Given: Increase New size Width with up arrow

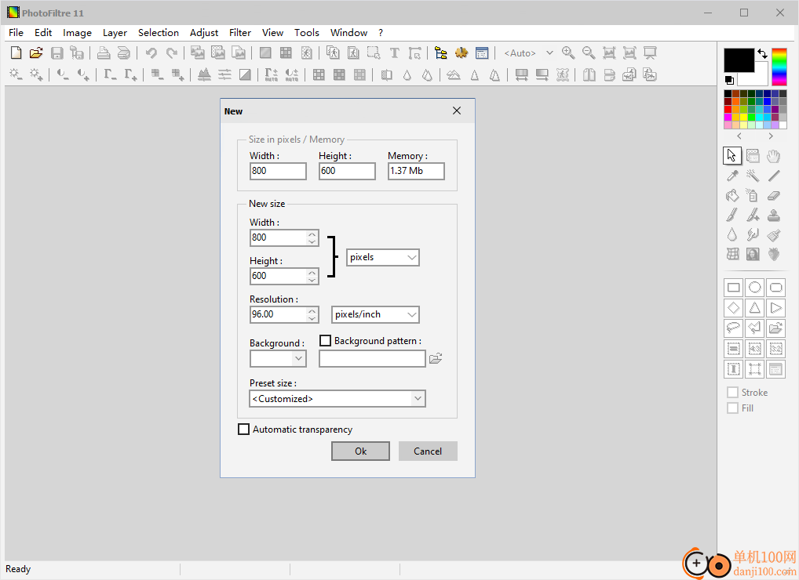Looking at the screenshot, I should (312, 234).
